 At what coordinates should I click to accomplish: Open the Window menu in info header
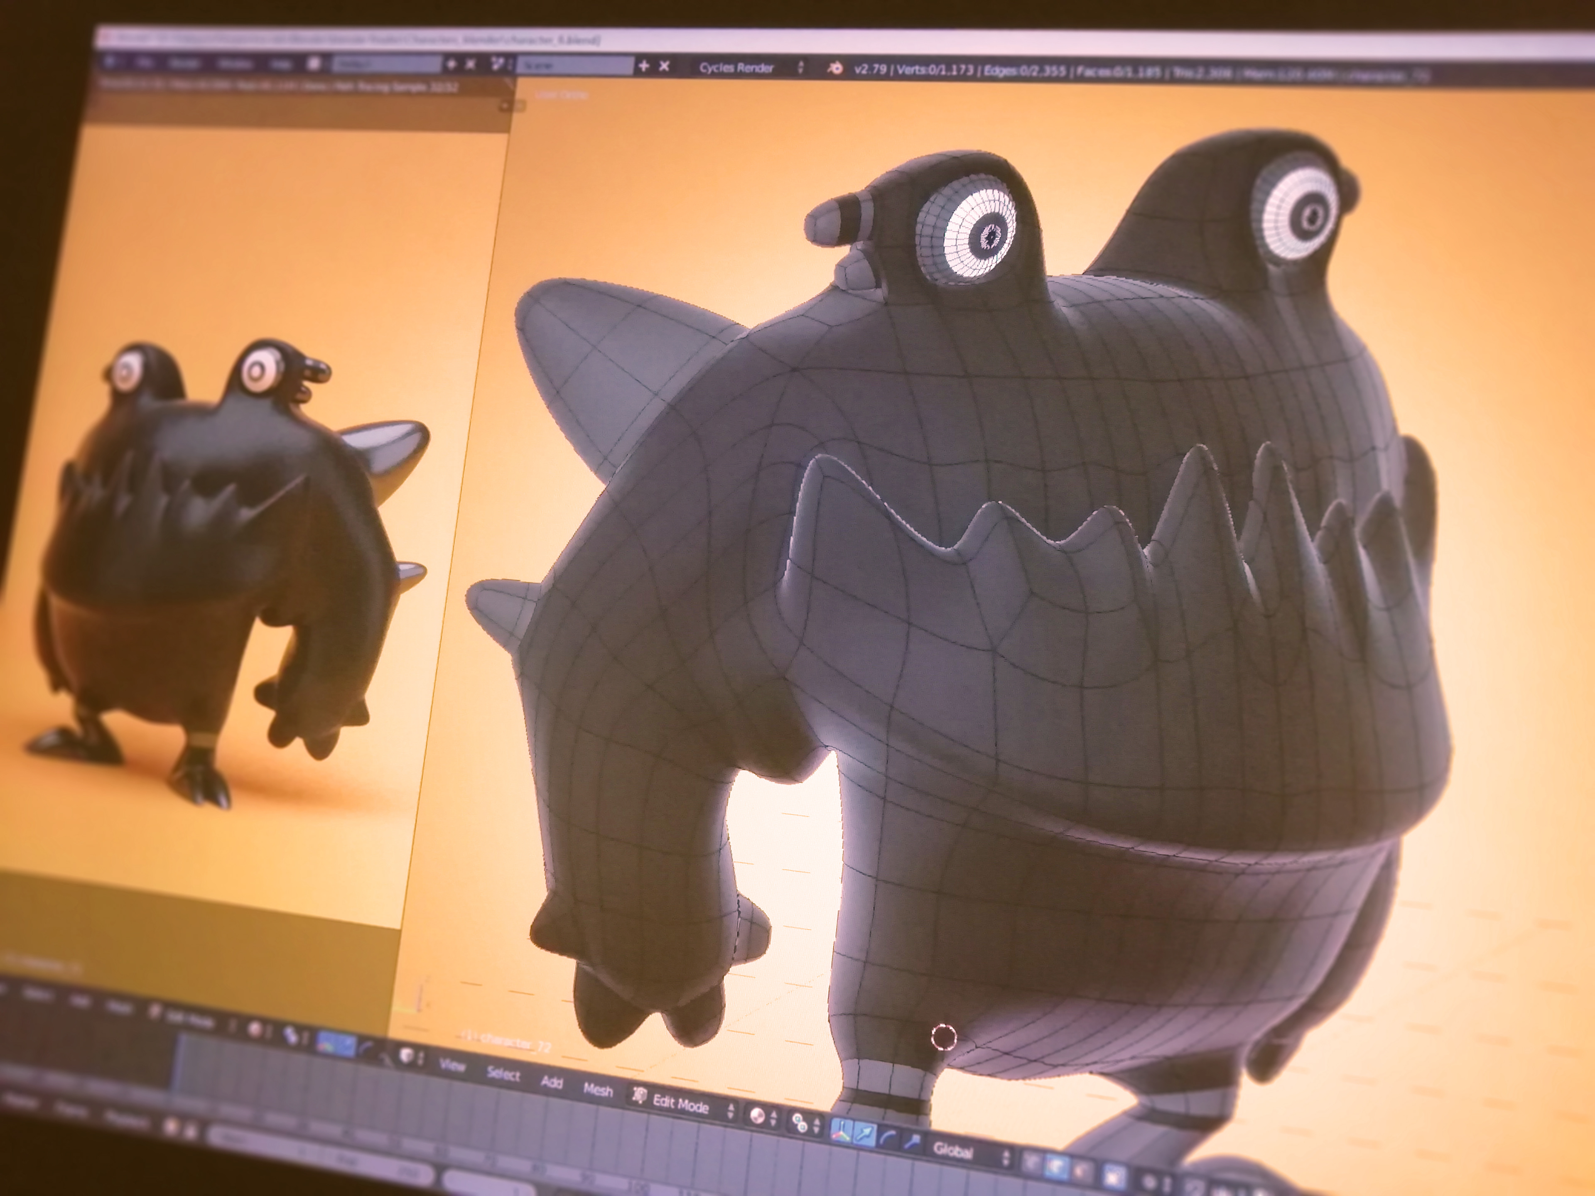235,64
